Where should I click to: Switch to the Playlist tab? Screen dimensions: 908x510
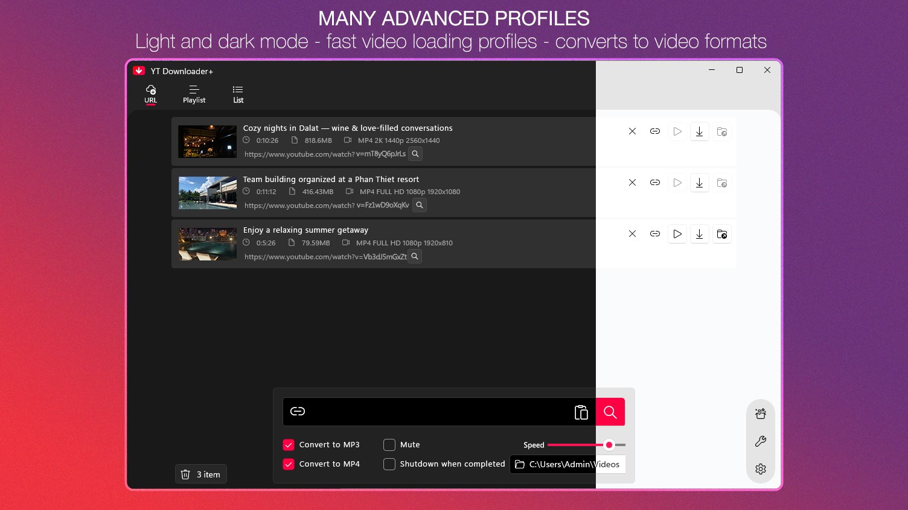point(194,94)
